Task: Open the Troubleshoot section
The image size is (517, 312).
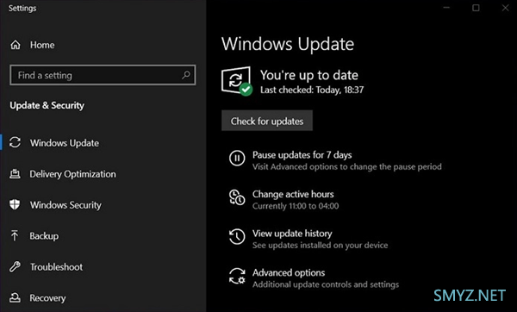Action: click(56, 267)
